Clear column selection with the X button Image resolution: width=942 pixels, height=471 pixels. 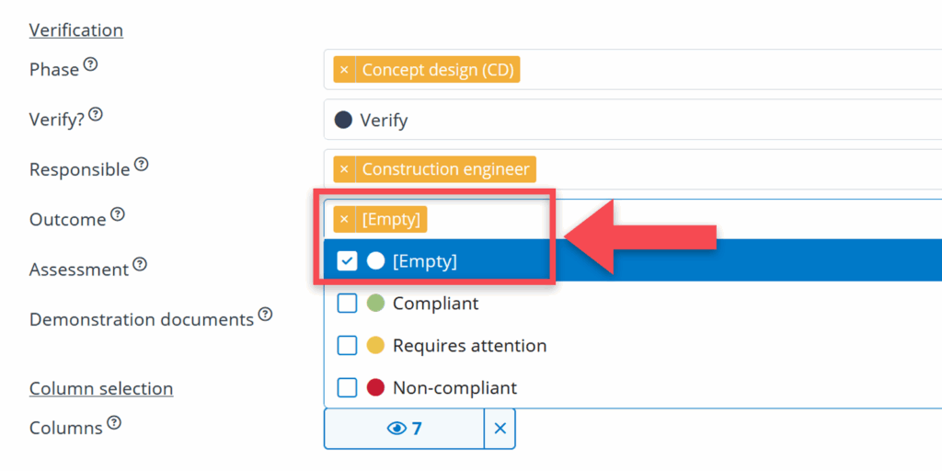(500, 429)
